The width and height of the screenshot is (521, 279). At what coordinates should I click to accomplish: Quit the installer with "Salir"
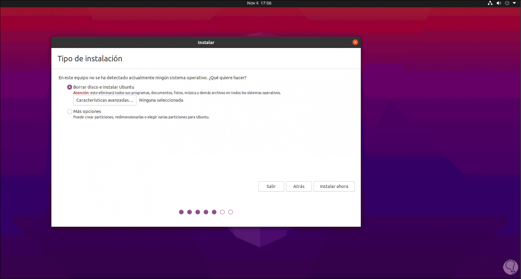[x=271, y=186]
